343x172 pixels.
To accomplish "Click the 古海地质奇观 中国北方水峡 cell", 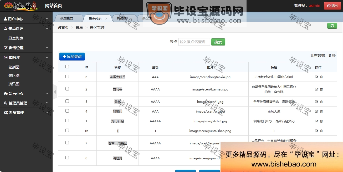I will pos(274,77).
